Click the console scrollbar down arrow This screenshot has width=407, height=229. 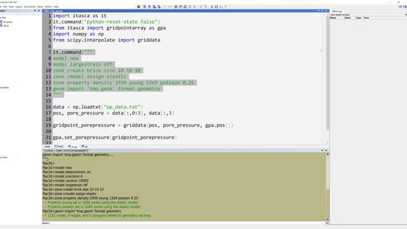(328, 219)
